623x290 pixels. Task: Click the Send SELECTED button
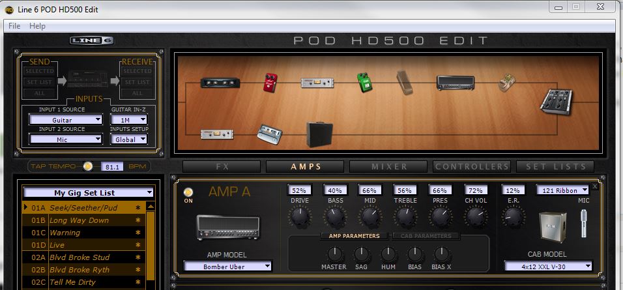(x=38, y=71)
